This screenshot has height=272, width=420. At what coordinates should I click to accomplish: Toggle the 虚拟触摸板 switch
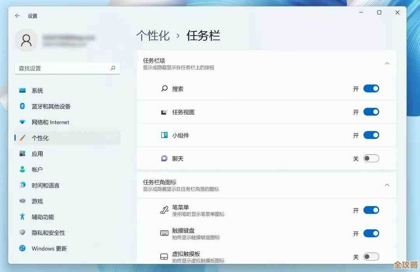pos(371,256)
